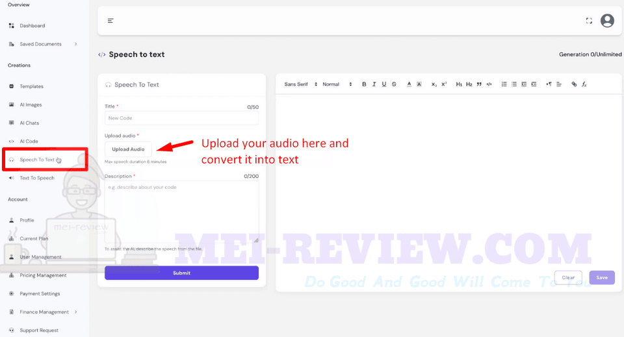
Task: Open the Sans Serif font dropdown
Action: point(300,84)
